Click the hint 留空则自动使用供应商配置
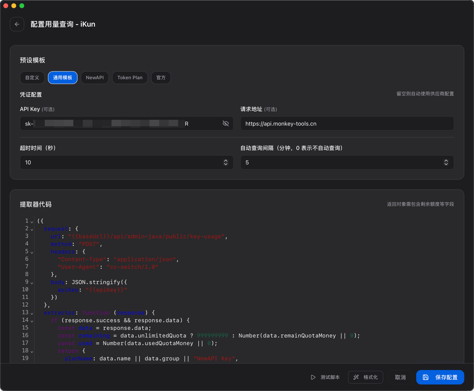 pyautogui.click(x=425, y=94)
